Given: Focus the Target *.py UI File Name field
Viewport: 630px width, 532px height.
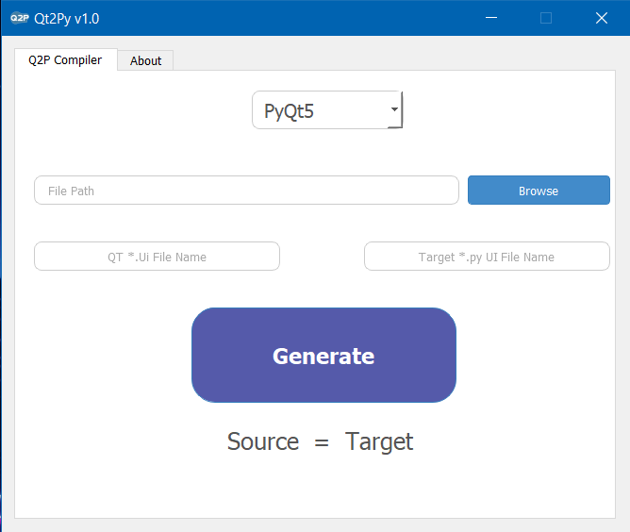Looking at the screenshot, I should [x=487, y=257].
